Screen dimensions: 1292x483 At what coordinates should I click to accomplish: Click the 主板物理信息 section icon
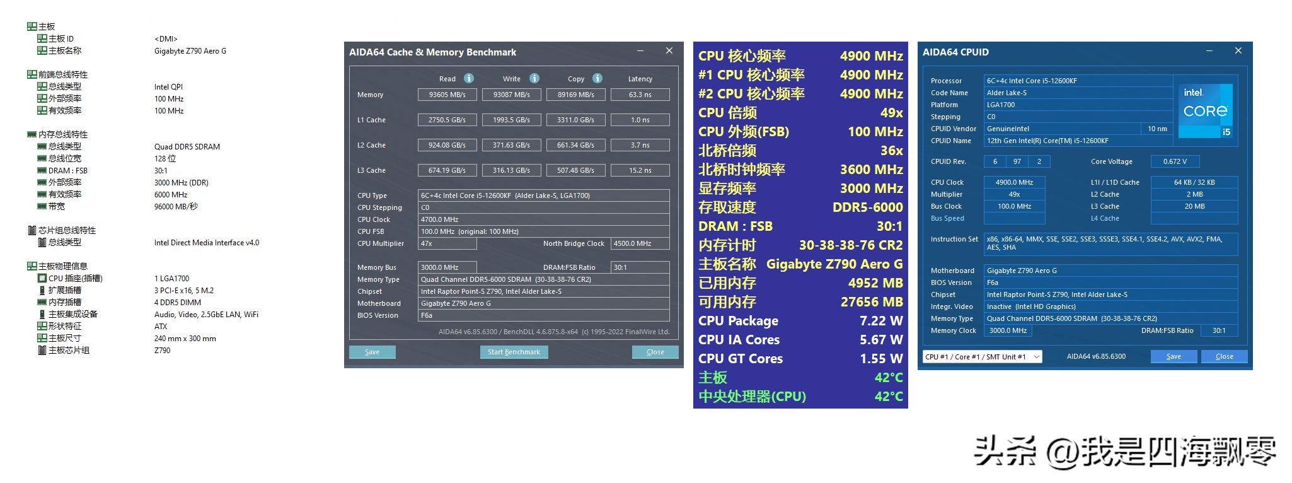(x=32, y=266)
